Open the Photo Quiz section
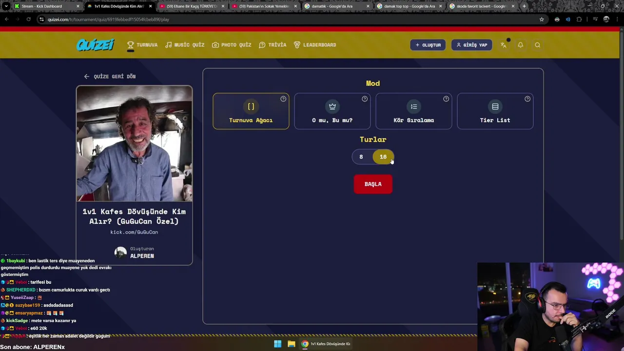This screenshot has height=351, width=624. point(232,45)
